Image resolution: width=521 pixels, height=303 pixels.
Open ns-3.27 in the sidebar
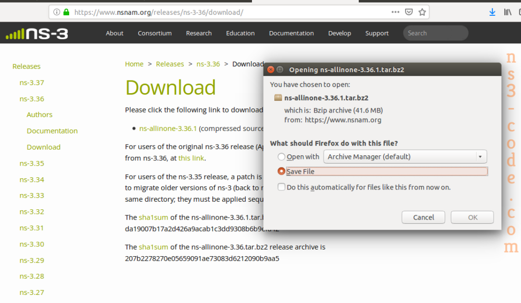pyautogui.click(x=32, y=292)
